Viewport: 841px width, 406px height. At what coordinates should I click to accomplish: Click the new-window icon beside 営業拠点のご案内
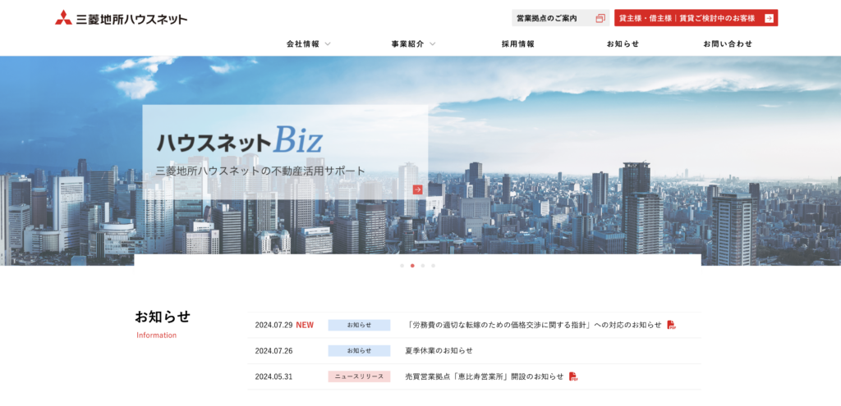tap(600, 18)
